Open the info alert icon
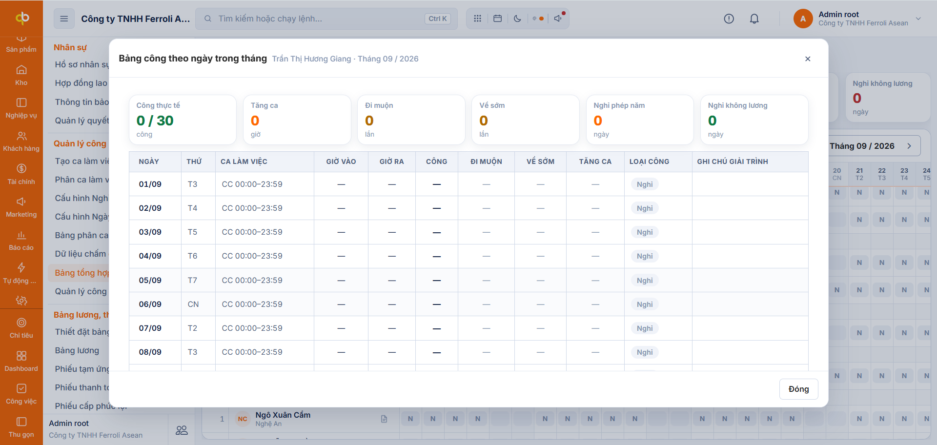 [x=729, y=19]
